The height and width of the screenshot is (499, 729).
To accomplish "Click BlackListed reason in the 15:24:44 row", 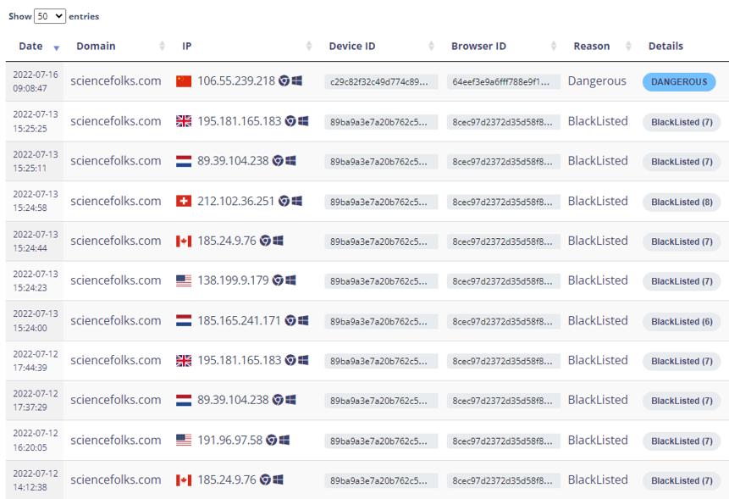I will (598, 241).
